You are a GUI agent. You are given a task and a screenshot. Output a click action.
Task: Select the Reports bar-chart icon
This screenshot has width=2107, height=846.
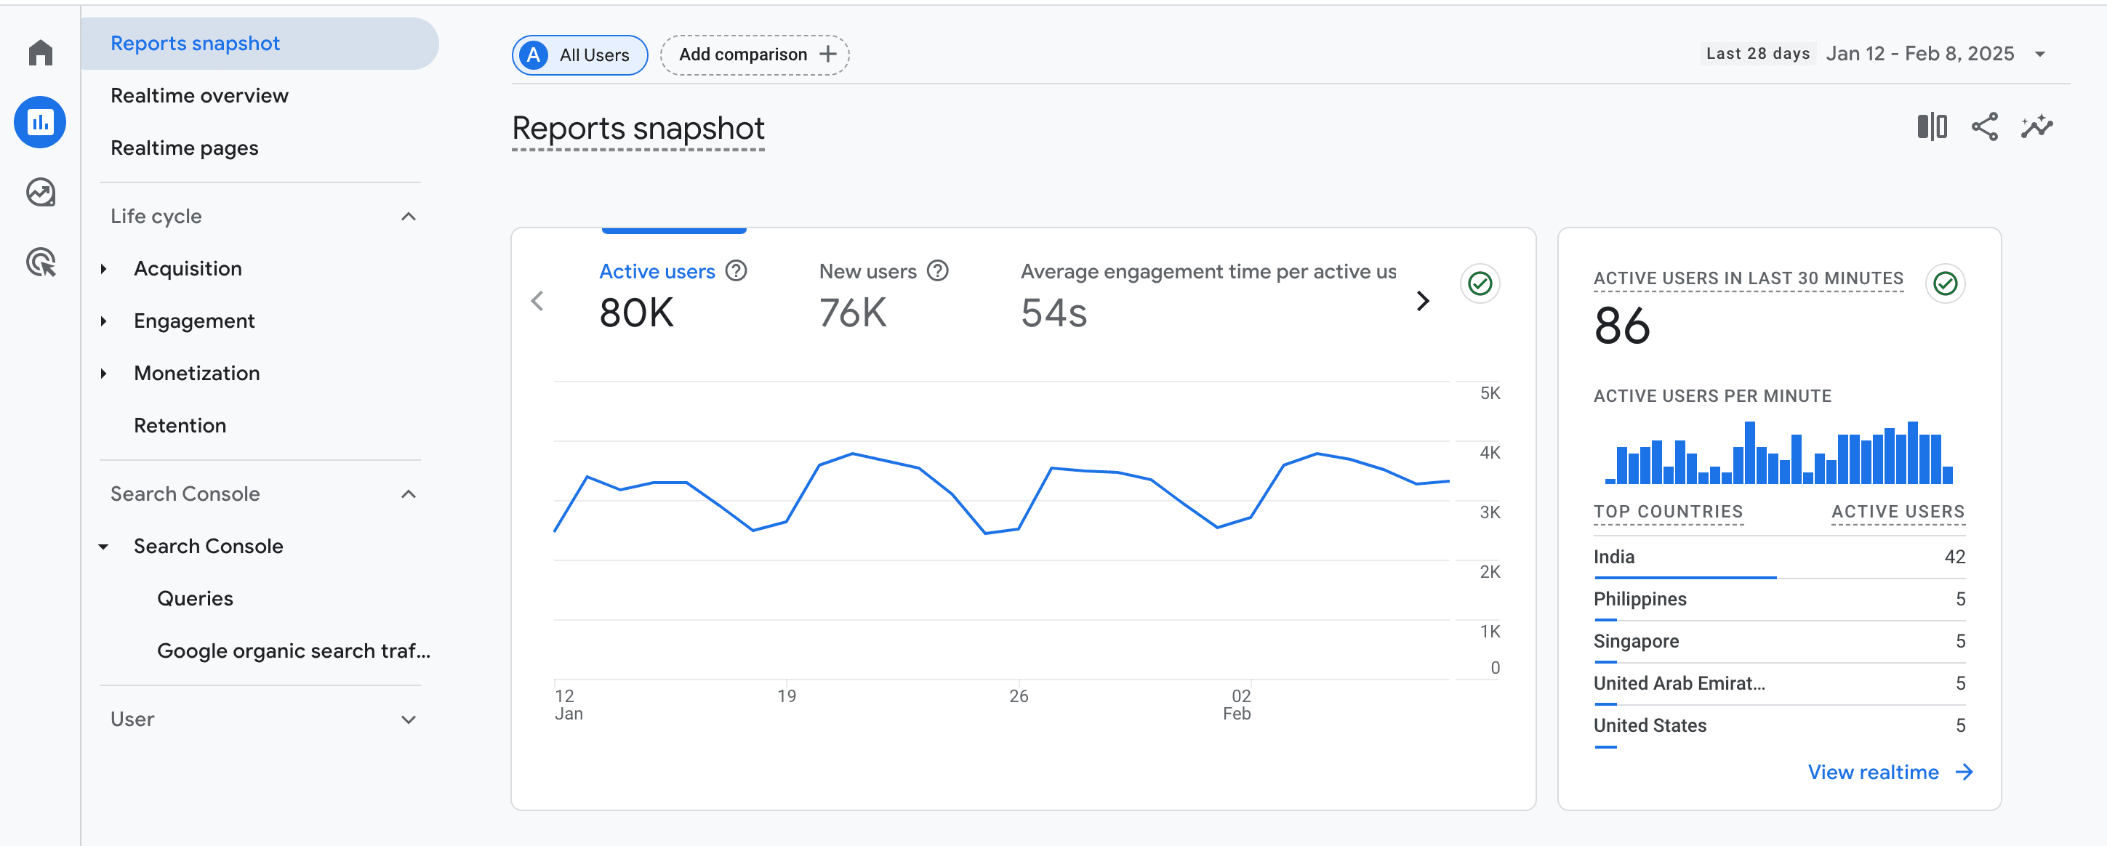tap(40, 123)
